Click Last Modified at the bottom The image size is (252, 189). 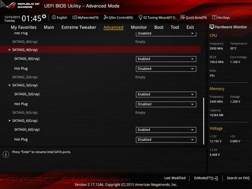click(x=175, y=178)
